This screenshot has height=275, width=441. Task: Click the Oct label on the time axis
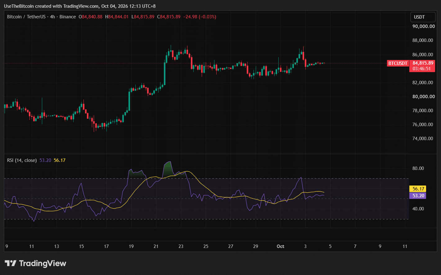click(x=280, y=246)
